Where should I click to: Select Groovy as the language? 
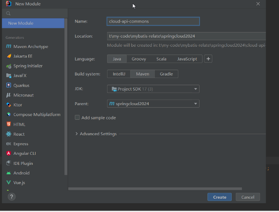[139, 59]
